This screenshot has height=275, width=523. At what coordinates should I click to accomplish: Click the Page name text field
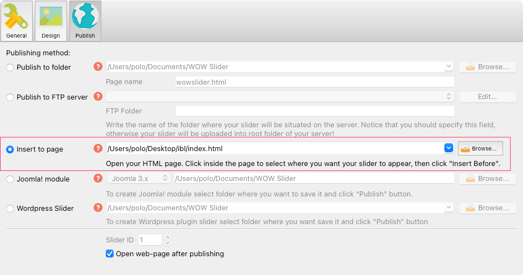tap(314, 82)
